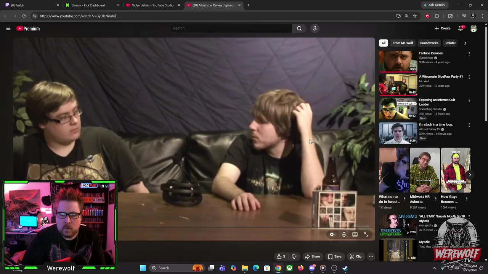
Task: Click the Chrome address bar URL
Action: 78,16
